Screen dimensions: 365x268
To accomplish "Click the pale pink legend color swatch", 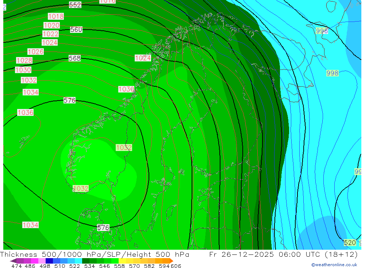I will 42,261.
